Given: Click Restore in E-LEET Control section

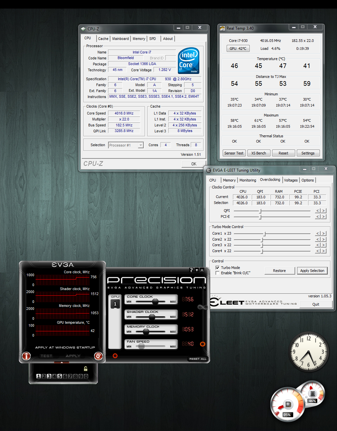Looking at the screenshot, I should [279, 271].
